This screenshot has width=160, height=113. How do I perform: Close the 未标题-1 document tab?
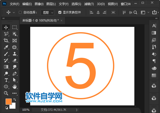pos(61,21)
